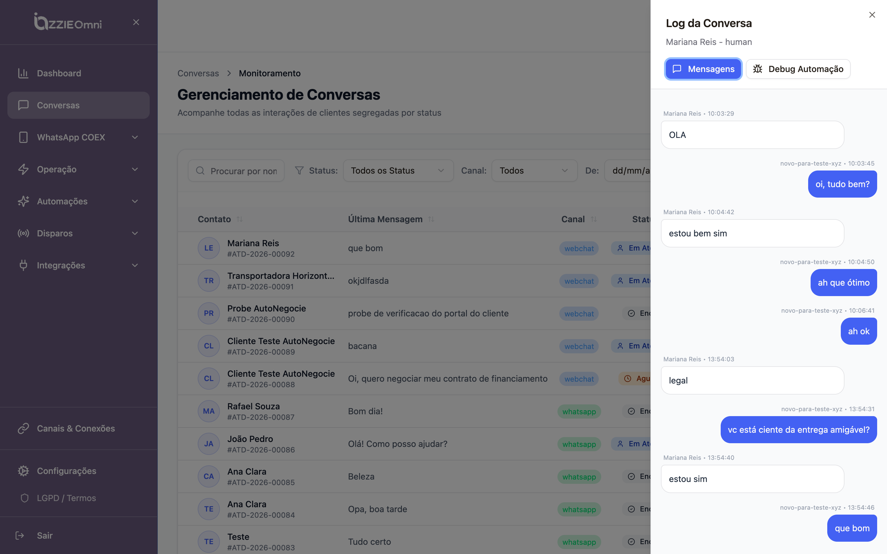
Task: Click the webchat badge in Mariana Reis row
Action: pos(579,248)
